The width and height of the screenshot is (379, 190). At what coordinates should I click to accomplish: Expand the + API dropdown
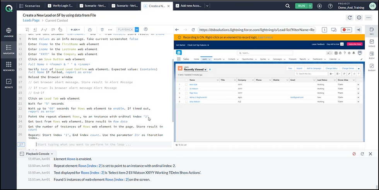click(75, 29)
